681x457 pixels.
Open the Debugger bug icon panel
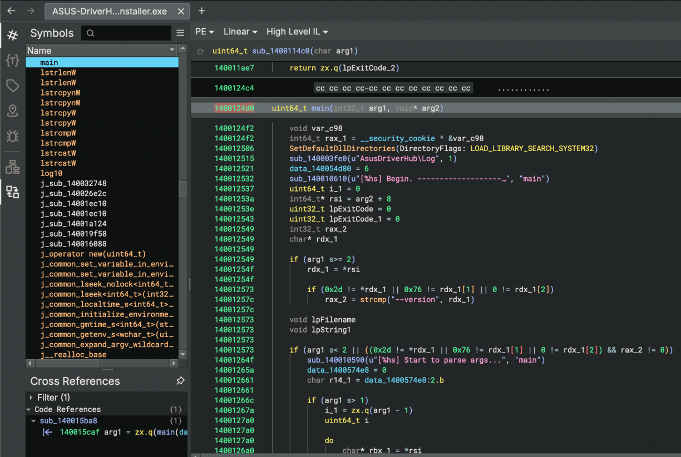(12, 135)
